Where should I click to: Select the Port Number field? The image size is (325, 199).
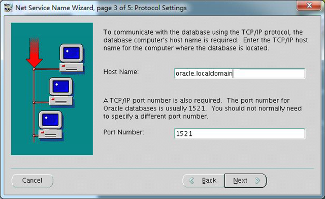[240, 133]
